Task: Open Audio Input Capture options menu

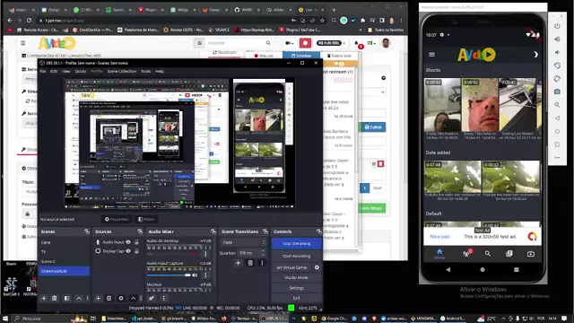Action: tap(205, 275)
